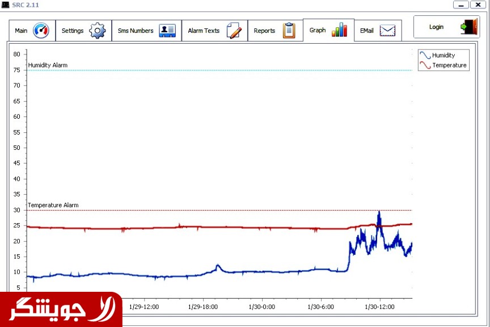This screenshot has height=327, width=490.
Task: Click the bar chart icon on Graph tab
Action: [339, 30]
